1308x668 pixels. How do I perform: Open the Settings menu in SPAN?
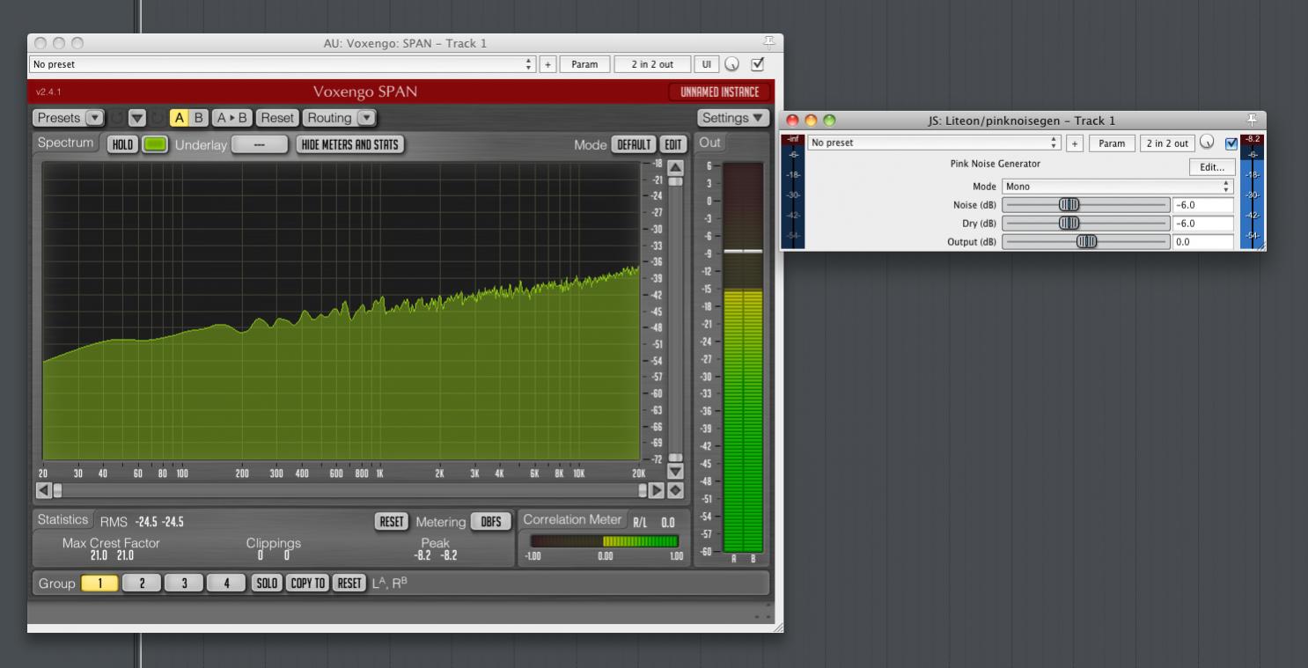tap(732, 118)
